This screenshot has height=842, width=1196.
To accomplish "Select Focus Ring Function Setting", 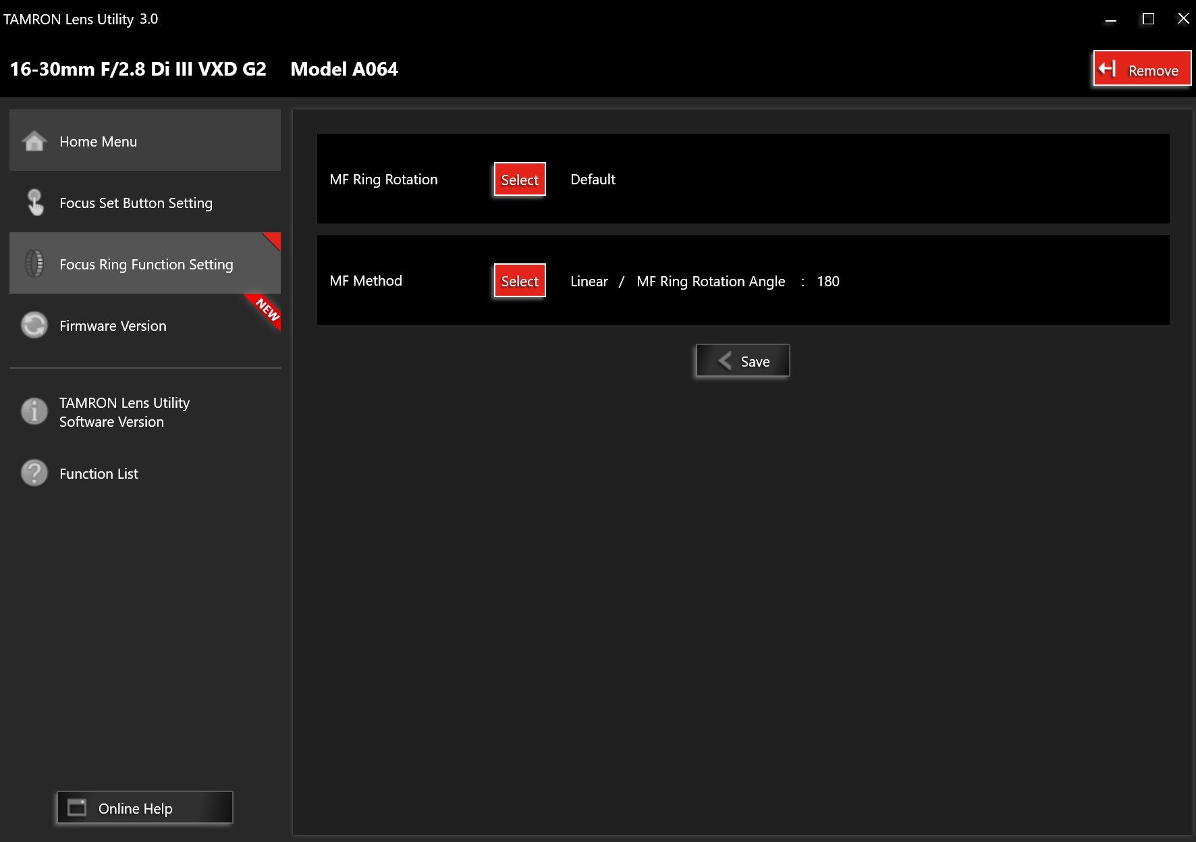I will (145, 263).
